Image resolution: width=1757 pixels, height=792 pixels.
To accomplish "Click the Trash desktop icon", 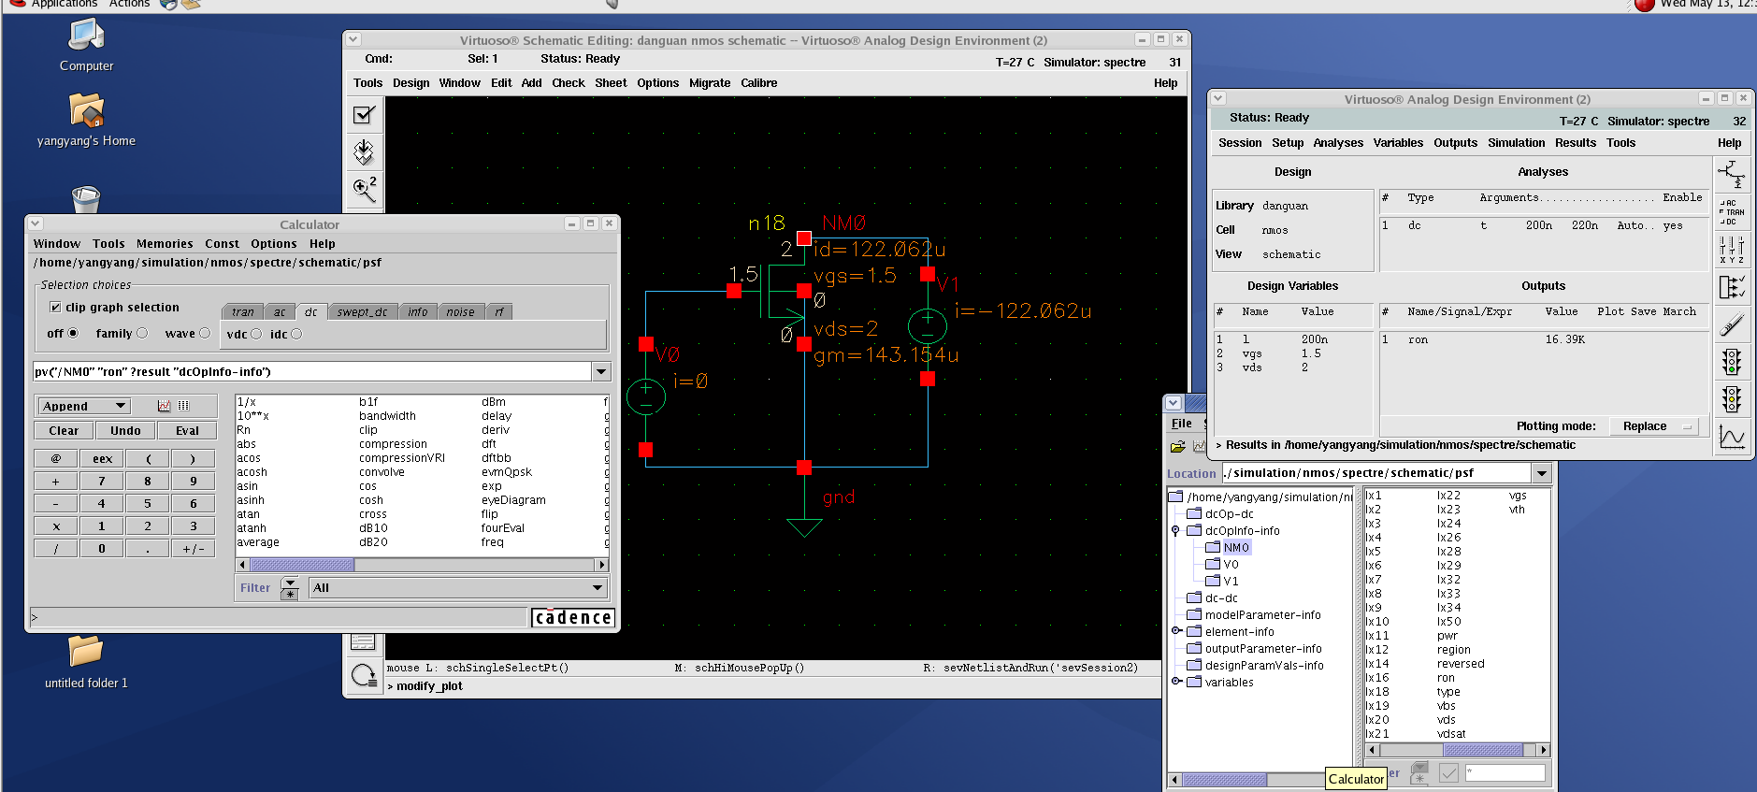I will (x=85, y=198).
